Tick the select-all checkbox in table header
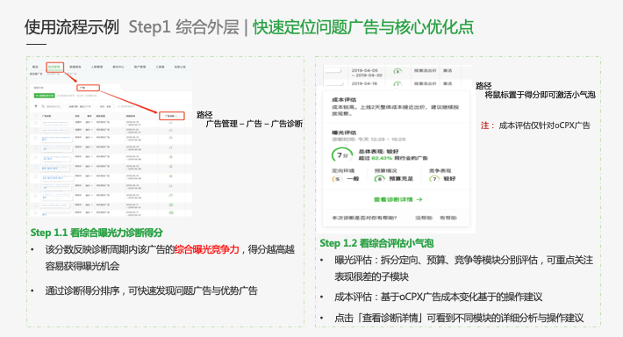623x337 pixels. 35,116
